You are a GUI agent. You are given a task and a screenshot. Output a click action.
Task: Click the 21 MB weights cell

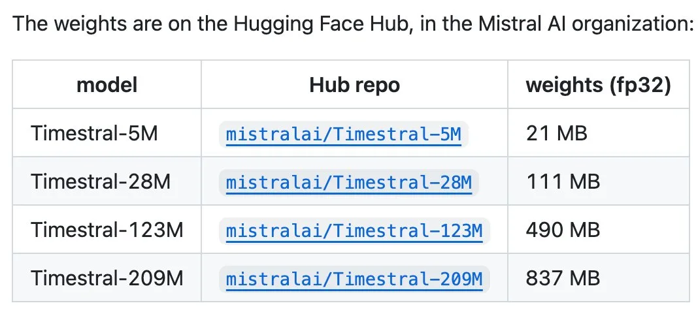(x=556, y=133)
